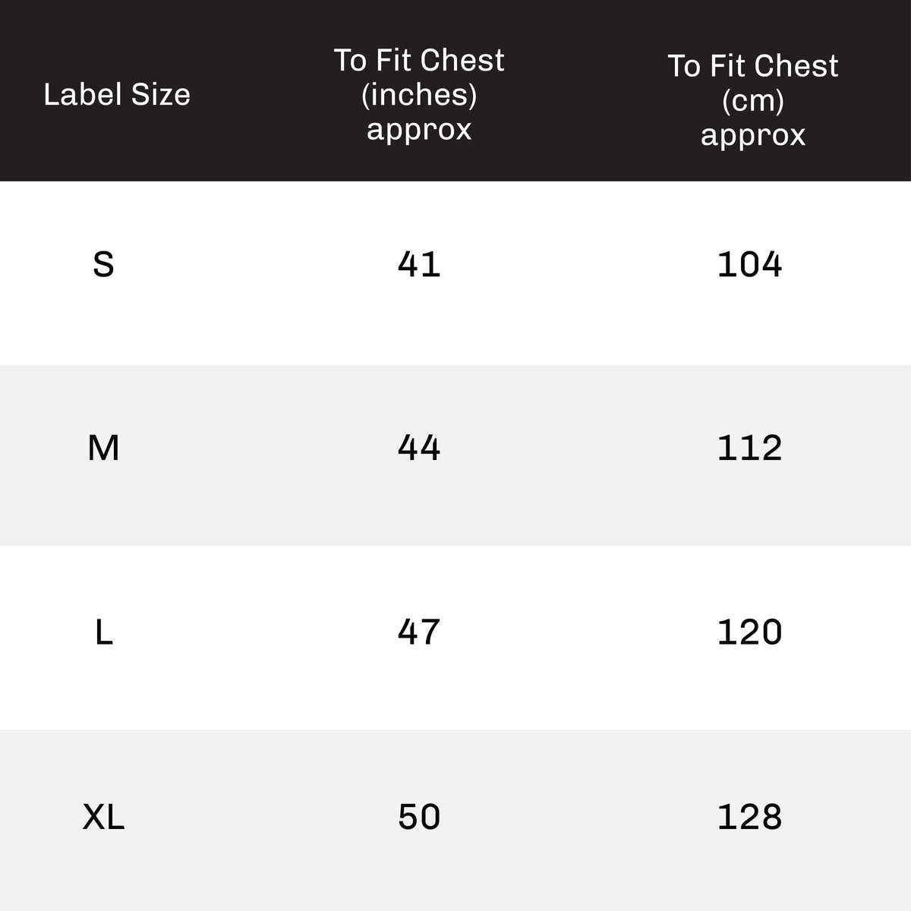The width and height of the screenshot is (911, 911).
Task: Select the M label size cell
Action: tap(103, 449)
